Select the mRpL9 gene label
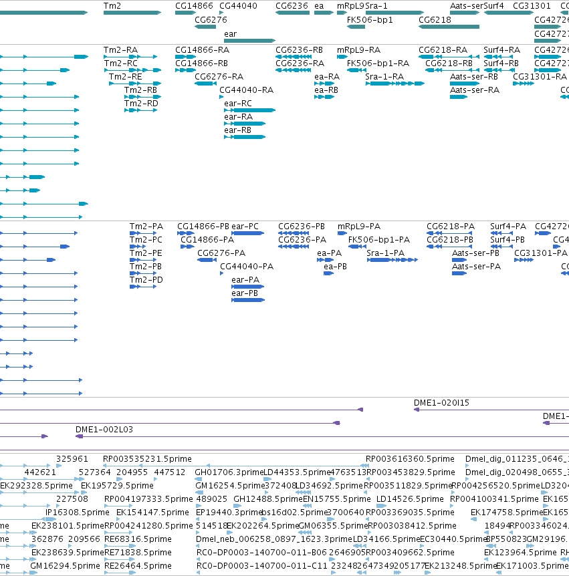Screen dimensions: 569x576 (350, 6)
